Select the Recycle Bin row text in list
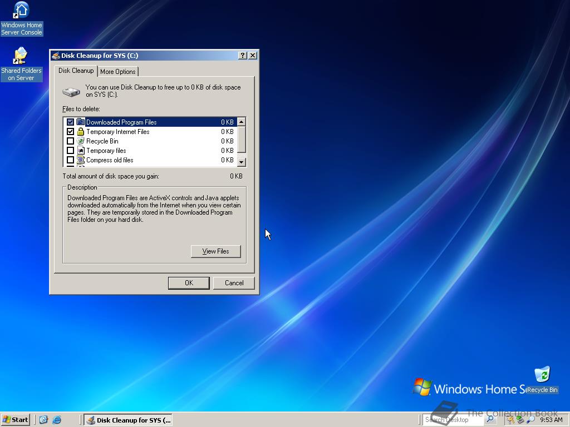 pyautogui.click(x=102, y=141)
